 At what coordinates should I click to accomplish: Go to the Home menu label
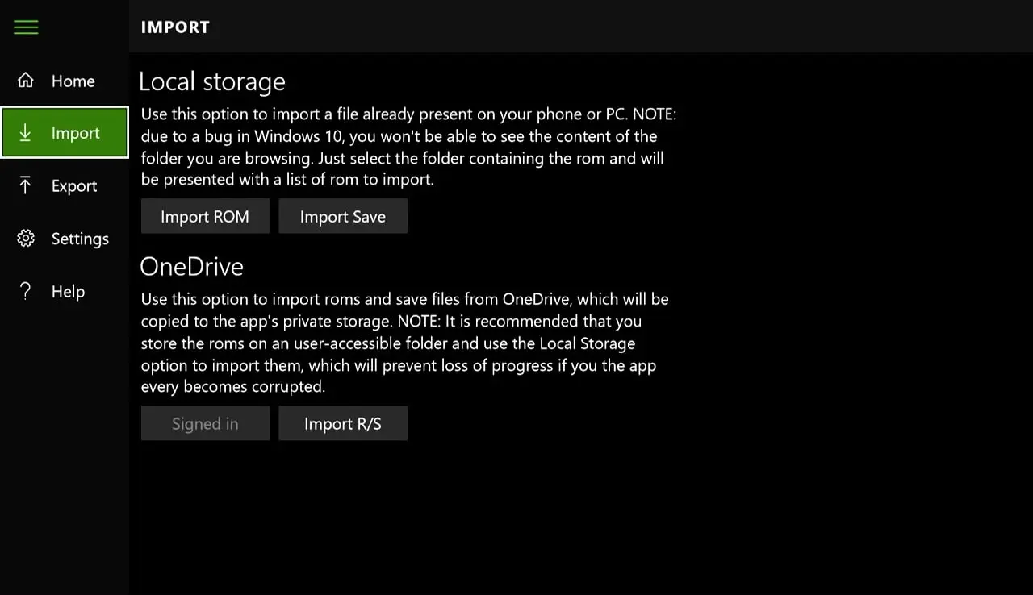tap(73, 81)
